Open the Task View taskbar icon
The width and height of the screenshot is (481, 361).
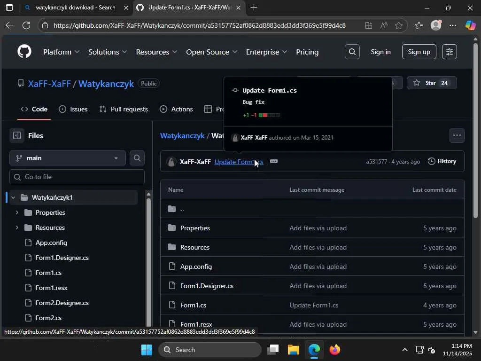273,350
